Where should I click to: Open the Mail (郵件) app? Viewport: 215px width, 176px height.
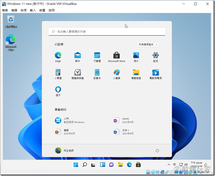78,56
